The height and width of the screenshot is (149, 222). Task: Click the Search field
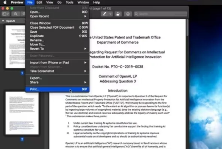click(x=160, y=14)
